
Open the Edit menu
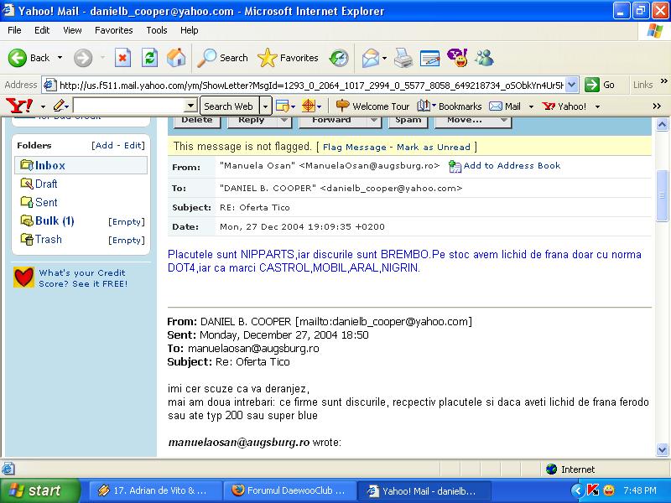tap(42, 30)
